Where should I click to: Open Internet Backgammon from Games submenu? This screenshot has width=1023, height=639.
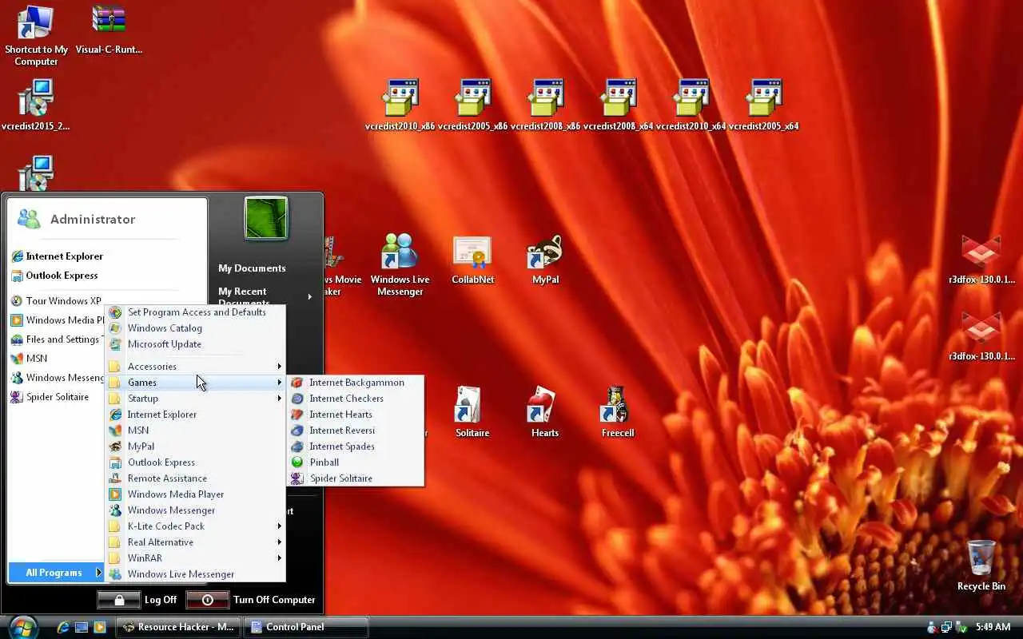(x=356, y=383)
